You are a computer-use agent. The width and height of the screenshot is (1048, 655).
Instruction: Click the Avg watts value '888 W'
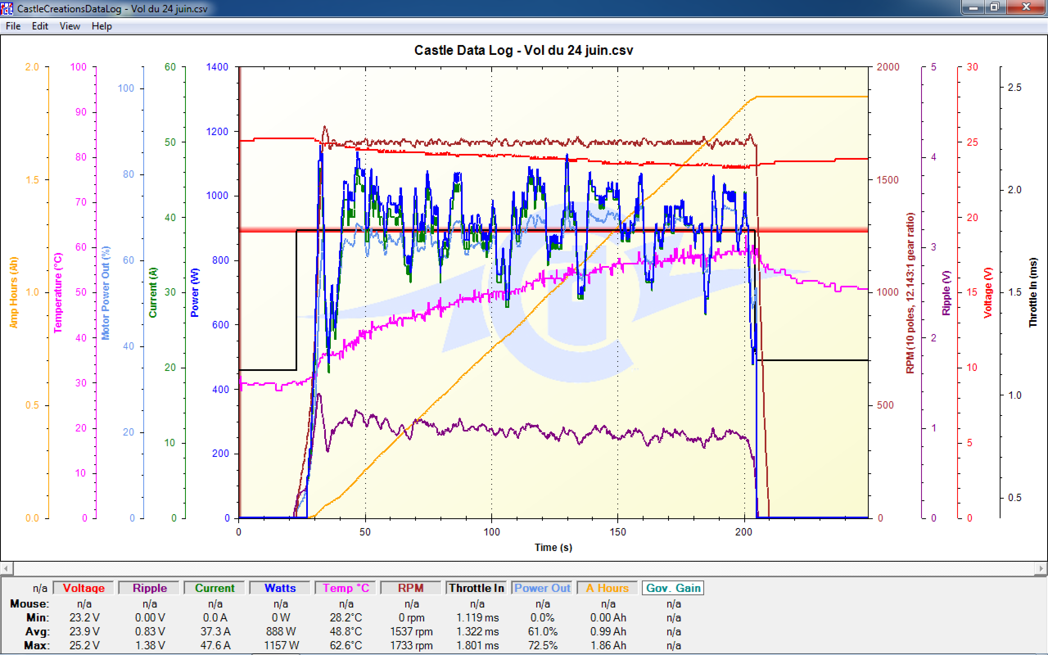click(280, 631)
